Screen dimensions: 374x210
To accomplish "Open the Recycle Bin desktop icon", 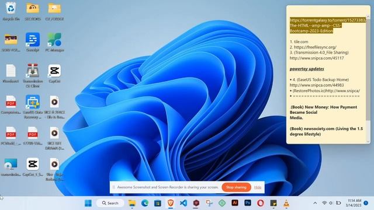I will tap(11, 11).
